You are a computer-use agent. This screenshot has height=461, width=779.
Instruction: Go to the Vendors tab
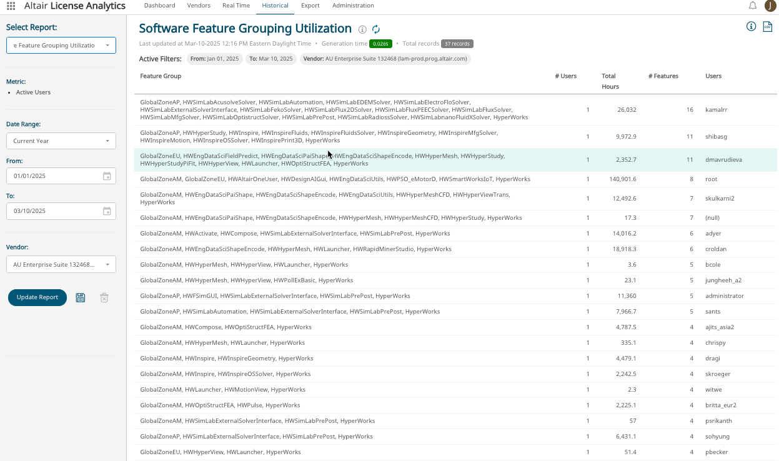(x=199, y=6)
